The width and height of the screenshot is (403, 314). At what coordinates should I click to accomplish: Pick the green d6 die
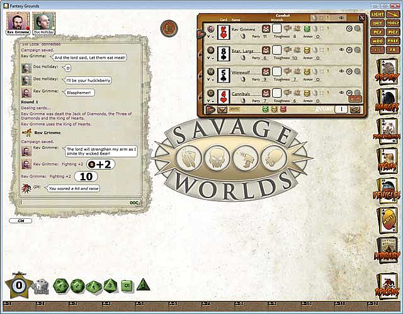pyautogui.click(x=127, y=286)
